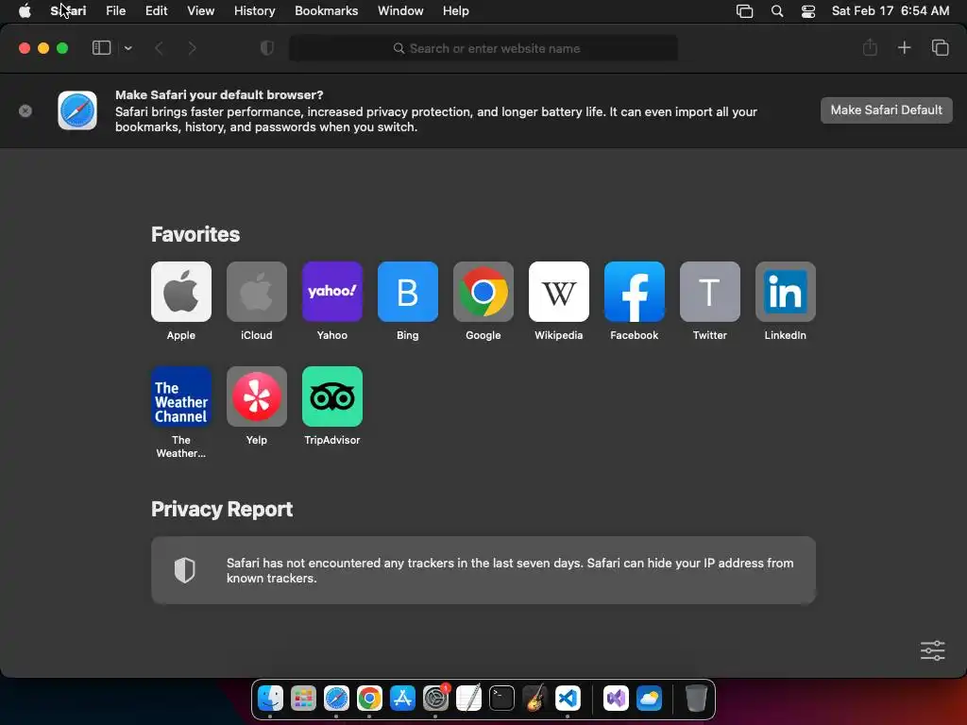Open The Weather Channel favorite

tap(180, 396)
